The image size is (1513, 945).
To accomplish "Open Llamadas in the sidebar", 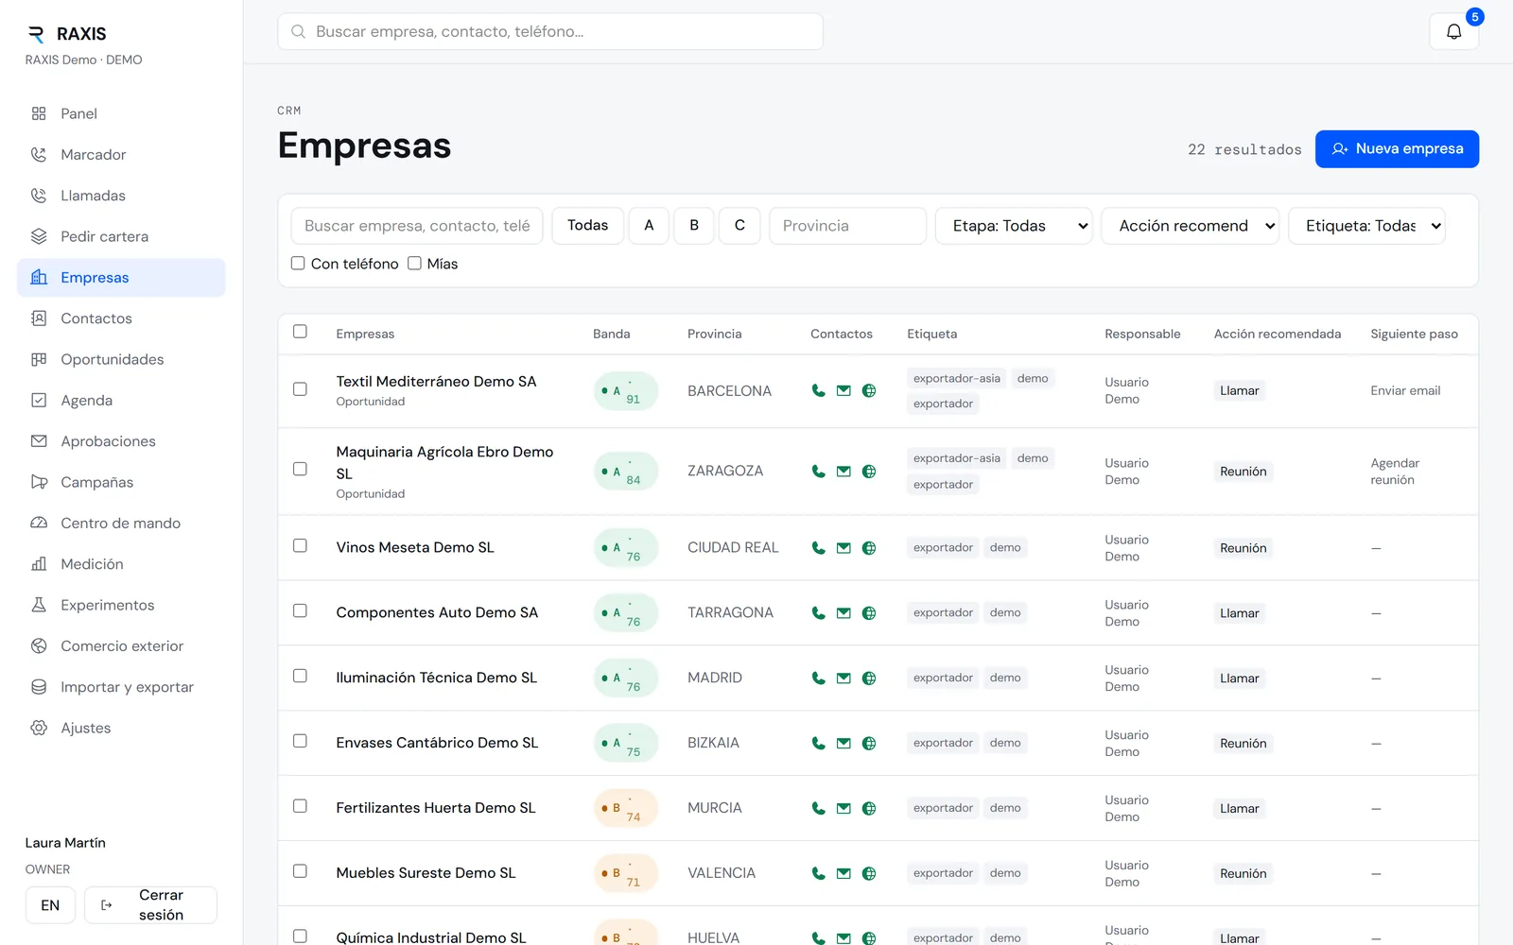I will tap(121, 196).
